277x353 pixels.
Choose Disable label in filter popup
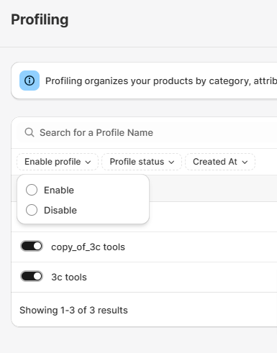[60, 211]
